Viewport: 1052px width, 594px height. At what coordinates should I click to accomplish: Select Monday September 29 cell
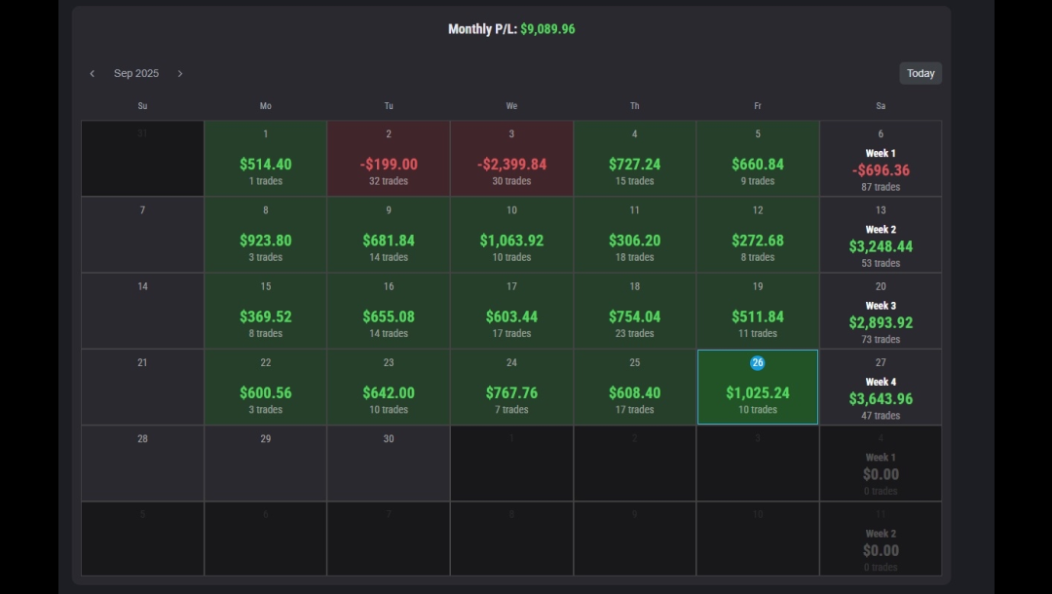pos(266,464)
